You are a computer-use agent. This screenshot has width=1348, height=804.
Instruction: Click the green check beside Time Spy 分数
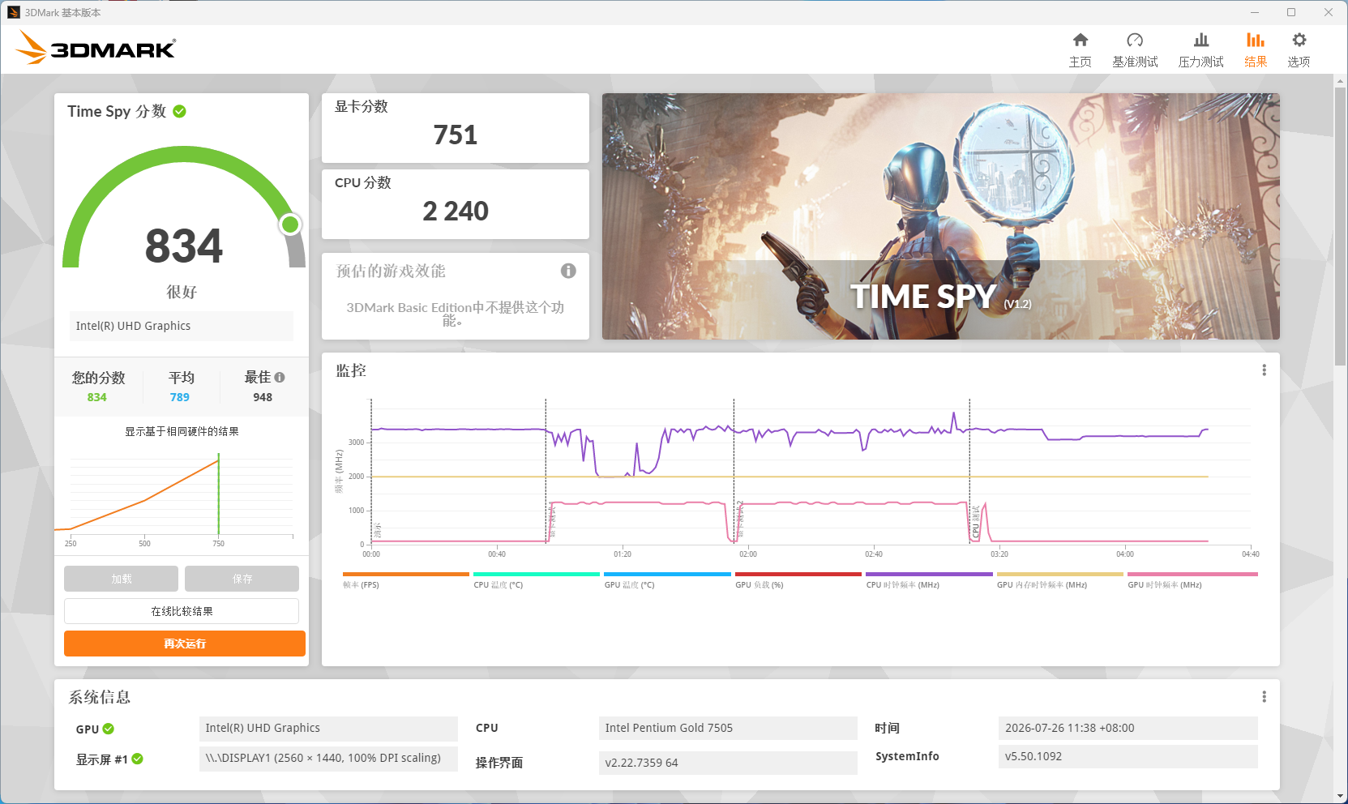[180, 111]
